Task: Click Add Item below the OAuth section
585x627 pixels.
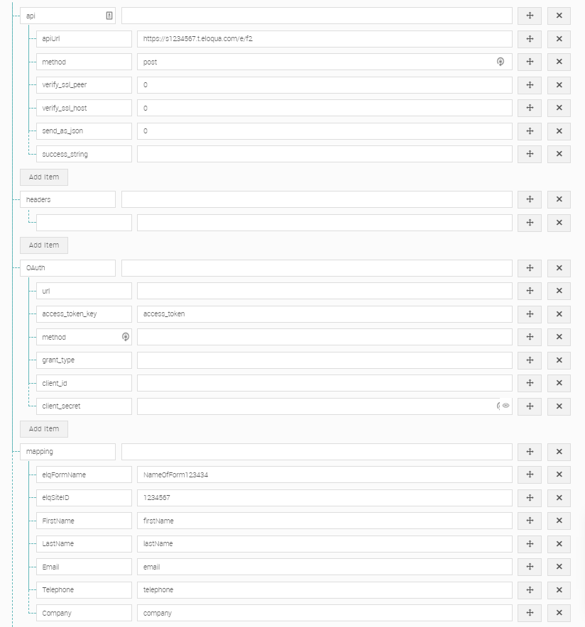Action: click(x=44, y=428)
